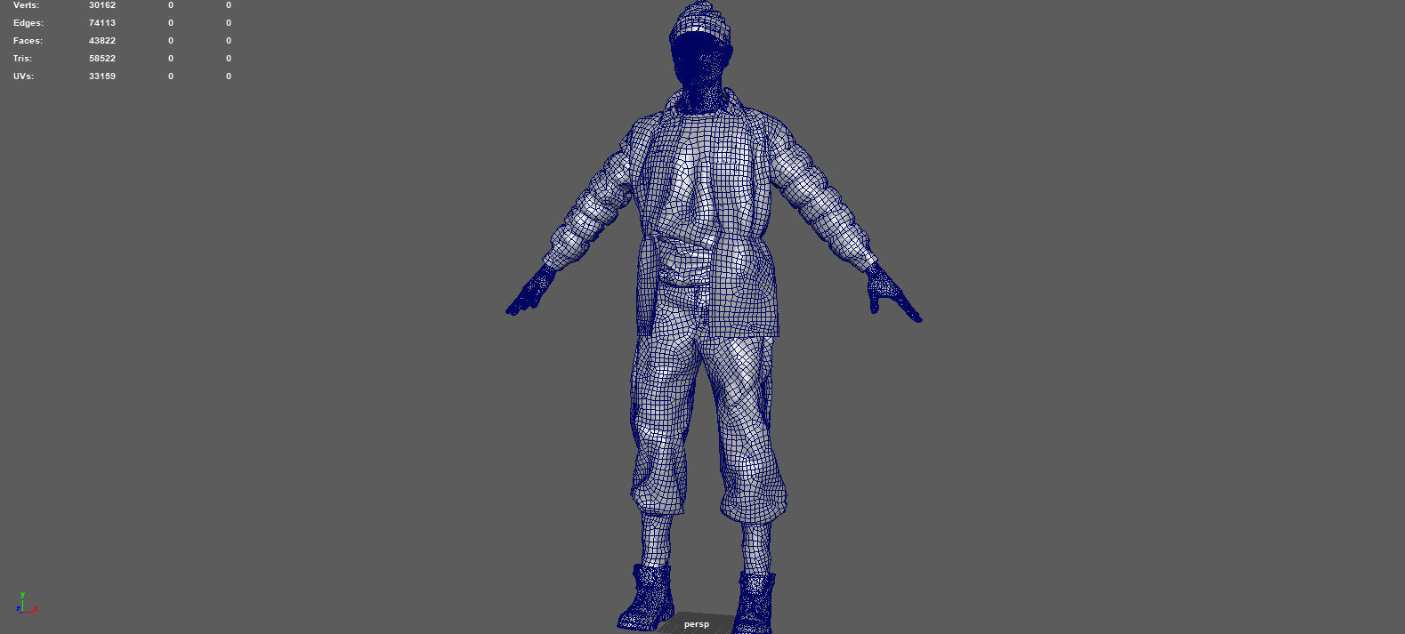Click the "persp" camera name label
The height and width of the screenshot is (634, 1405).
coord(697,624)
